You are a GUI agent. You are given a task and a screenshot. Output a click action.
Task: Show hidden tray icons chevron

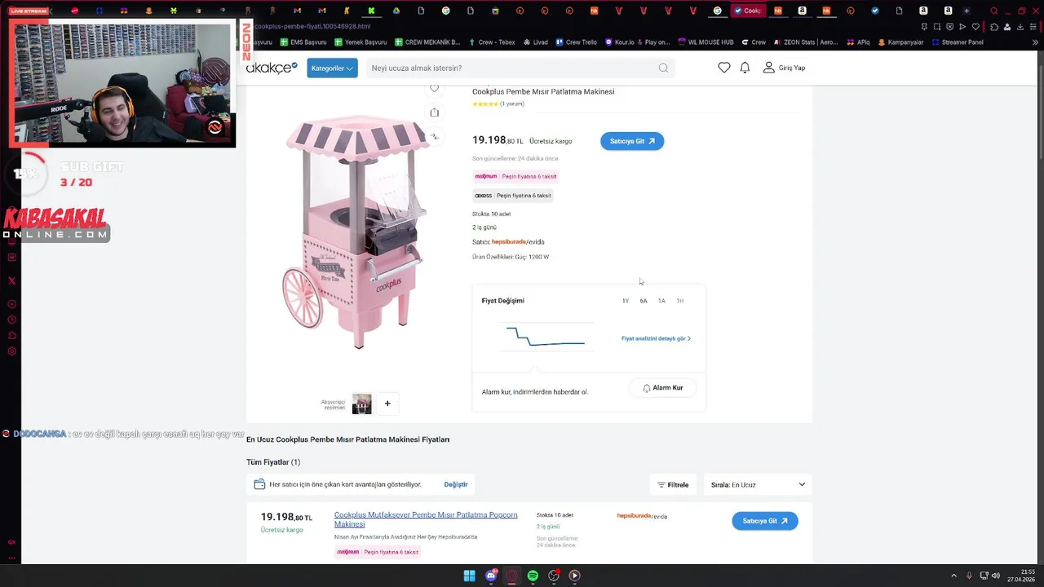pos(953,576)
